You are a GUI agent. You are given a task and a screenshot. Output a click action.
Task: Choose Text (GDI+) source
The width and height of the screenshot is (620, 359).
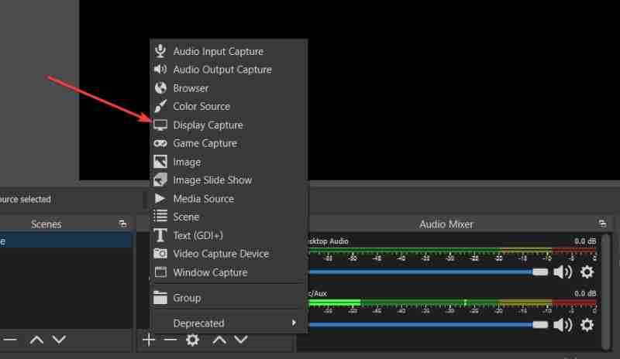(229, 235)
